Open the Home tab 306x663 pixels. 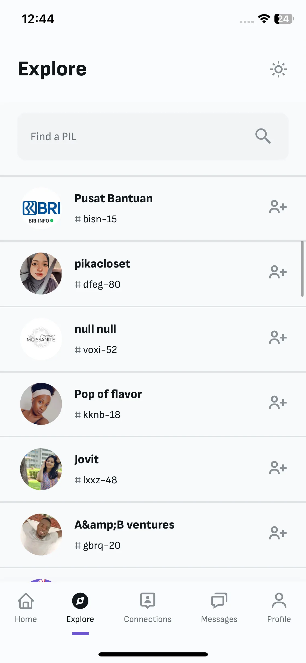pyautogui.click(x=26, y=607)
